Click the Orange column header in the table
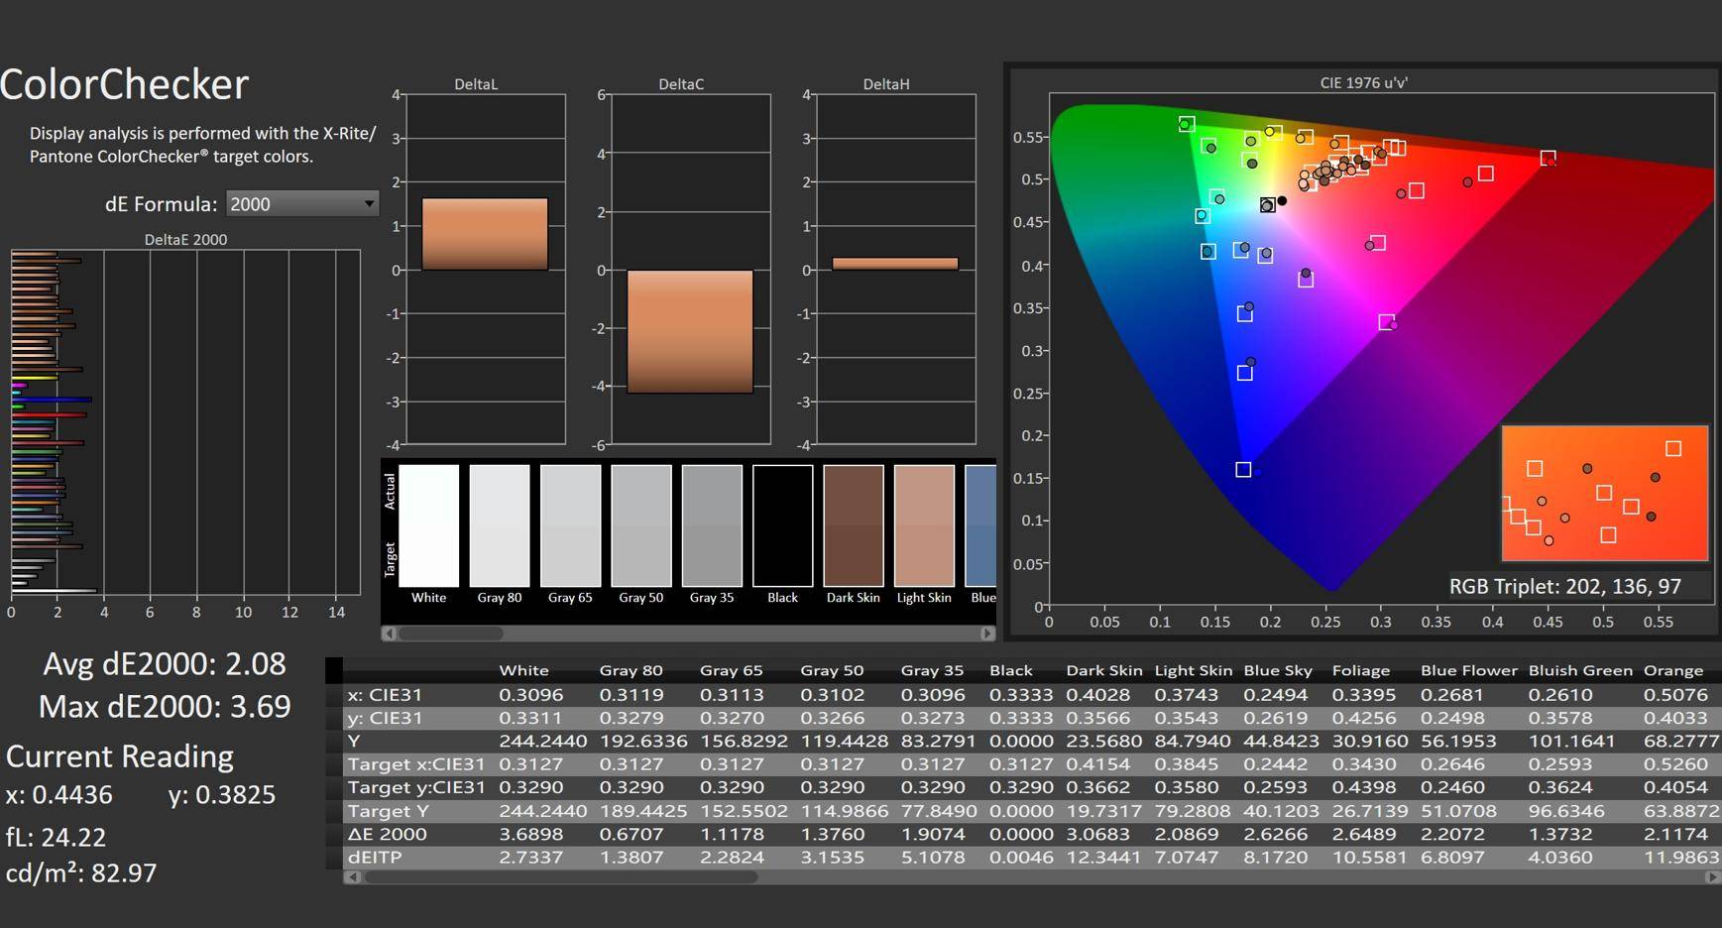Viewport: 1722px width, 928px height. point(1672,671)
